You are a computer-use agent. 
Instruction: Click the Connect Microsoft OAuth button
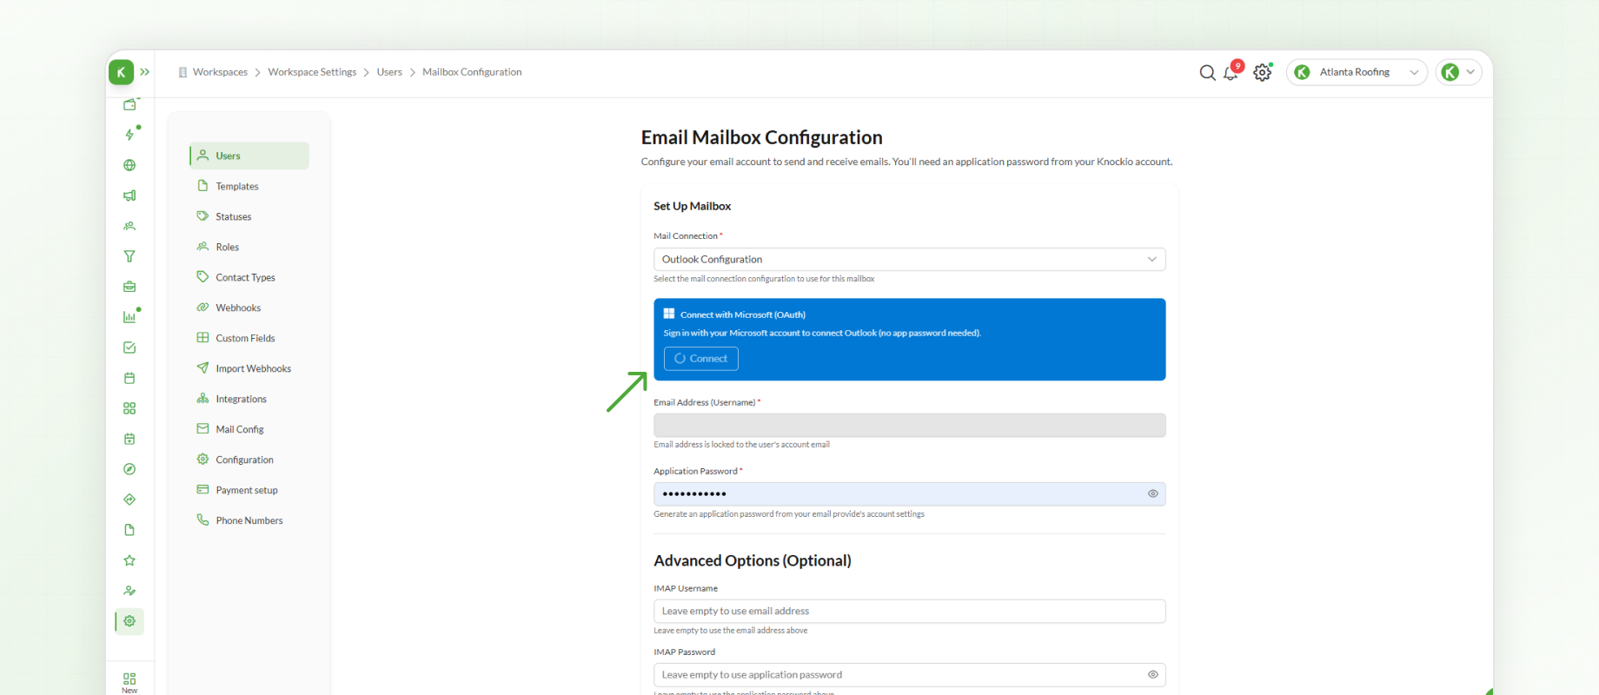tap(700, 359)
